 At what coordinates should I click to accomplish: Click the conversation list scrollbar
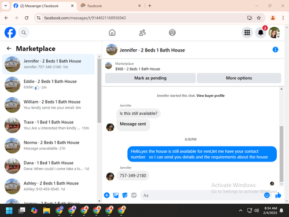(x=99, y=91)
